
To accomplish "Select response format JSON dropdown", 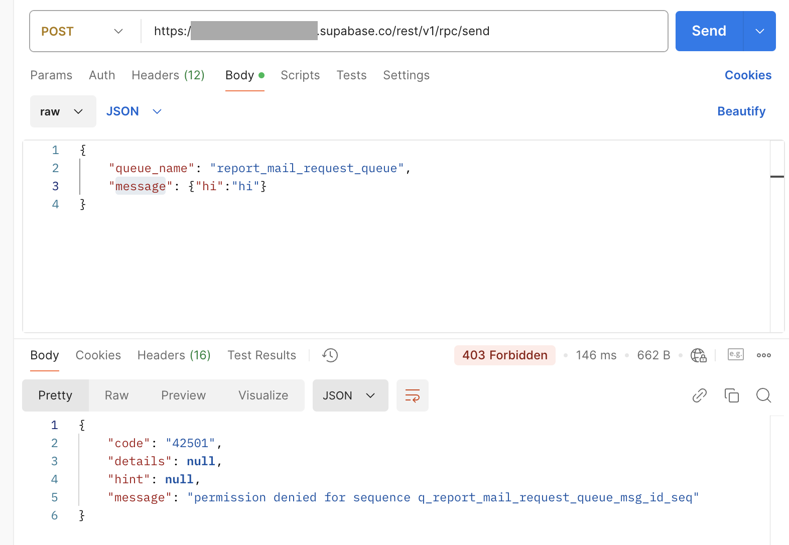I will tap(350, 395).
